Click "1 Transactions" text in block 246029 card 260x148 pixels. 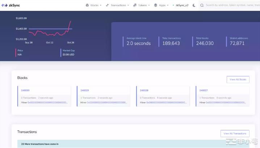click(x=88, y=98)
